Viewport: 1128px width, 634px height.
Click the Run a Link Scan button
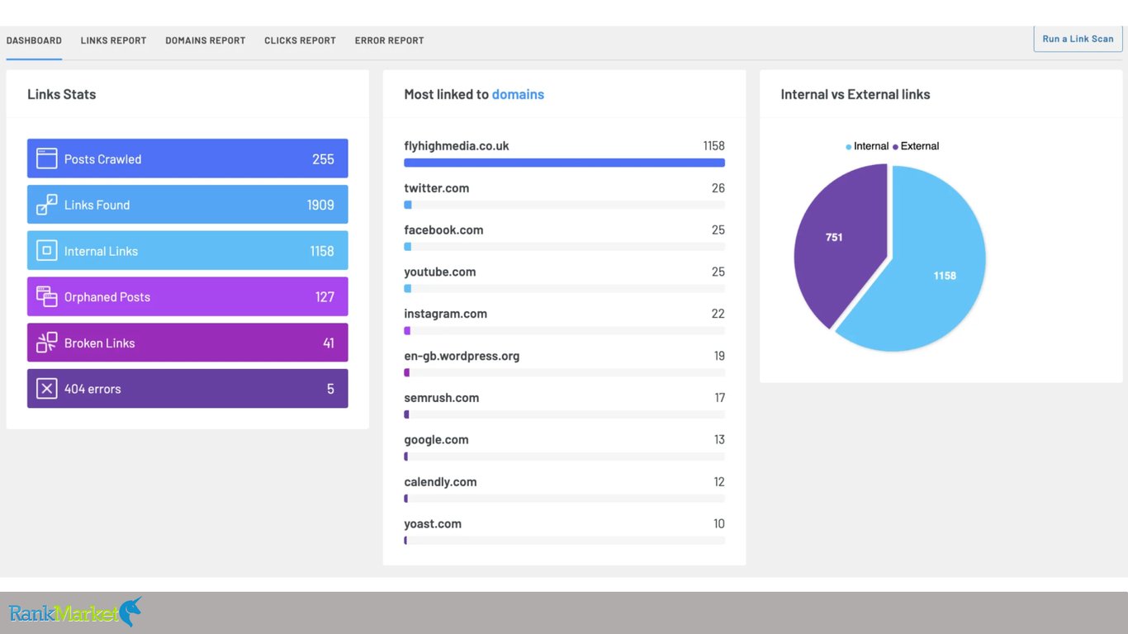coord(1078,39)
